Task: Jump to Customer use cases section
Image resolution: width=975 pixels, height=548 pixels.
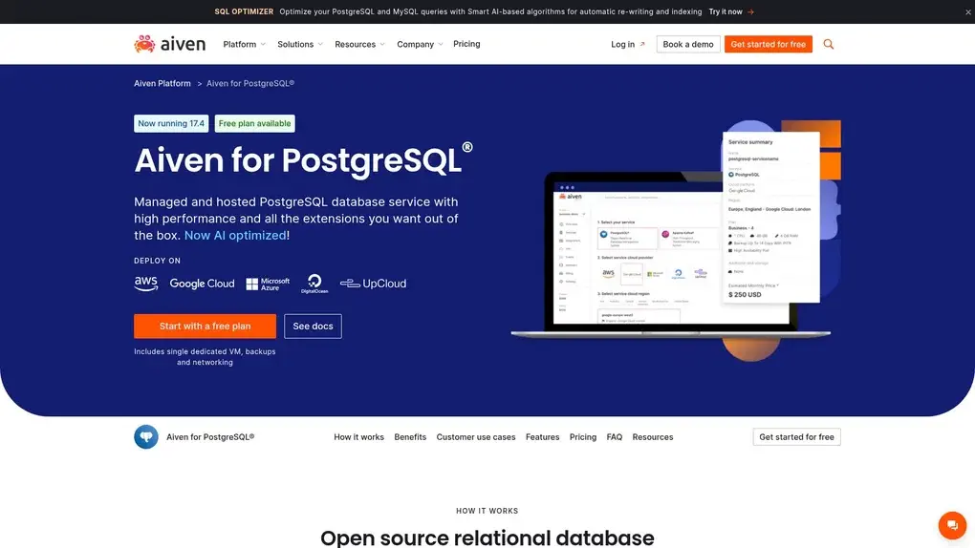Action: coord(476,437)
